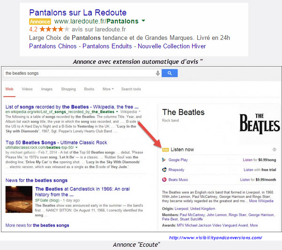
Task: Click the blue magnifier search button
Action: tap(170, 73)
